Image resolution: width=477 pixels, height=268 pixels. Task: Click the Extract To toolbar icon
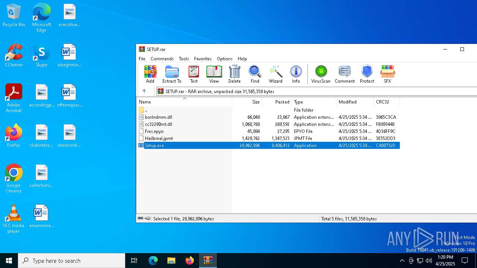[172, 74]
